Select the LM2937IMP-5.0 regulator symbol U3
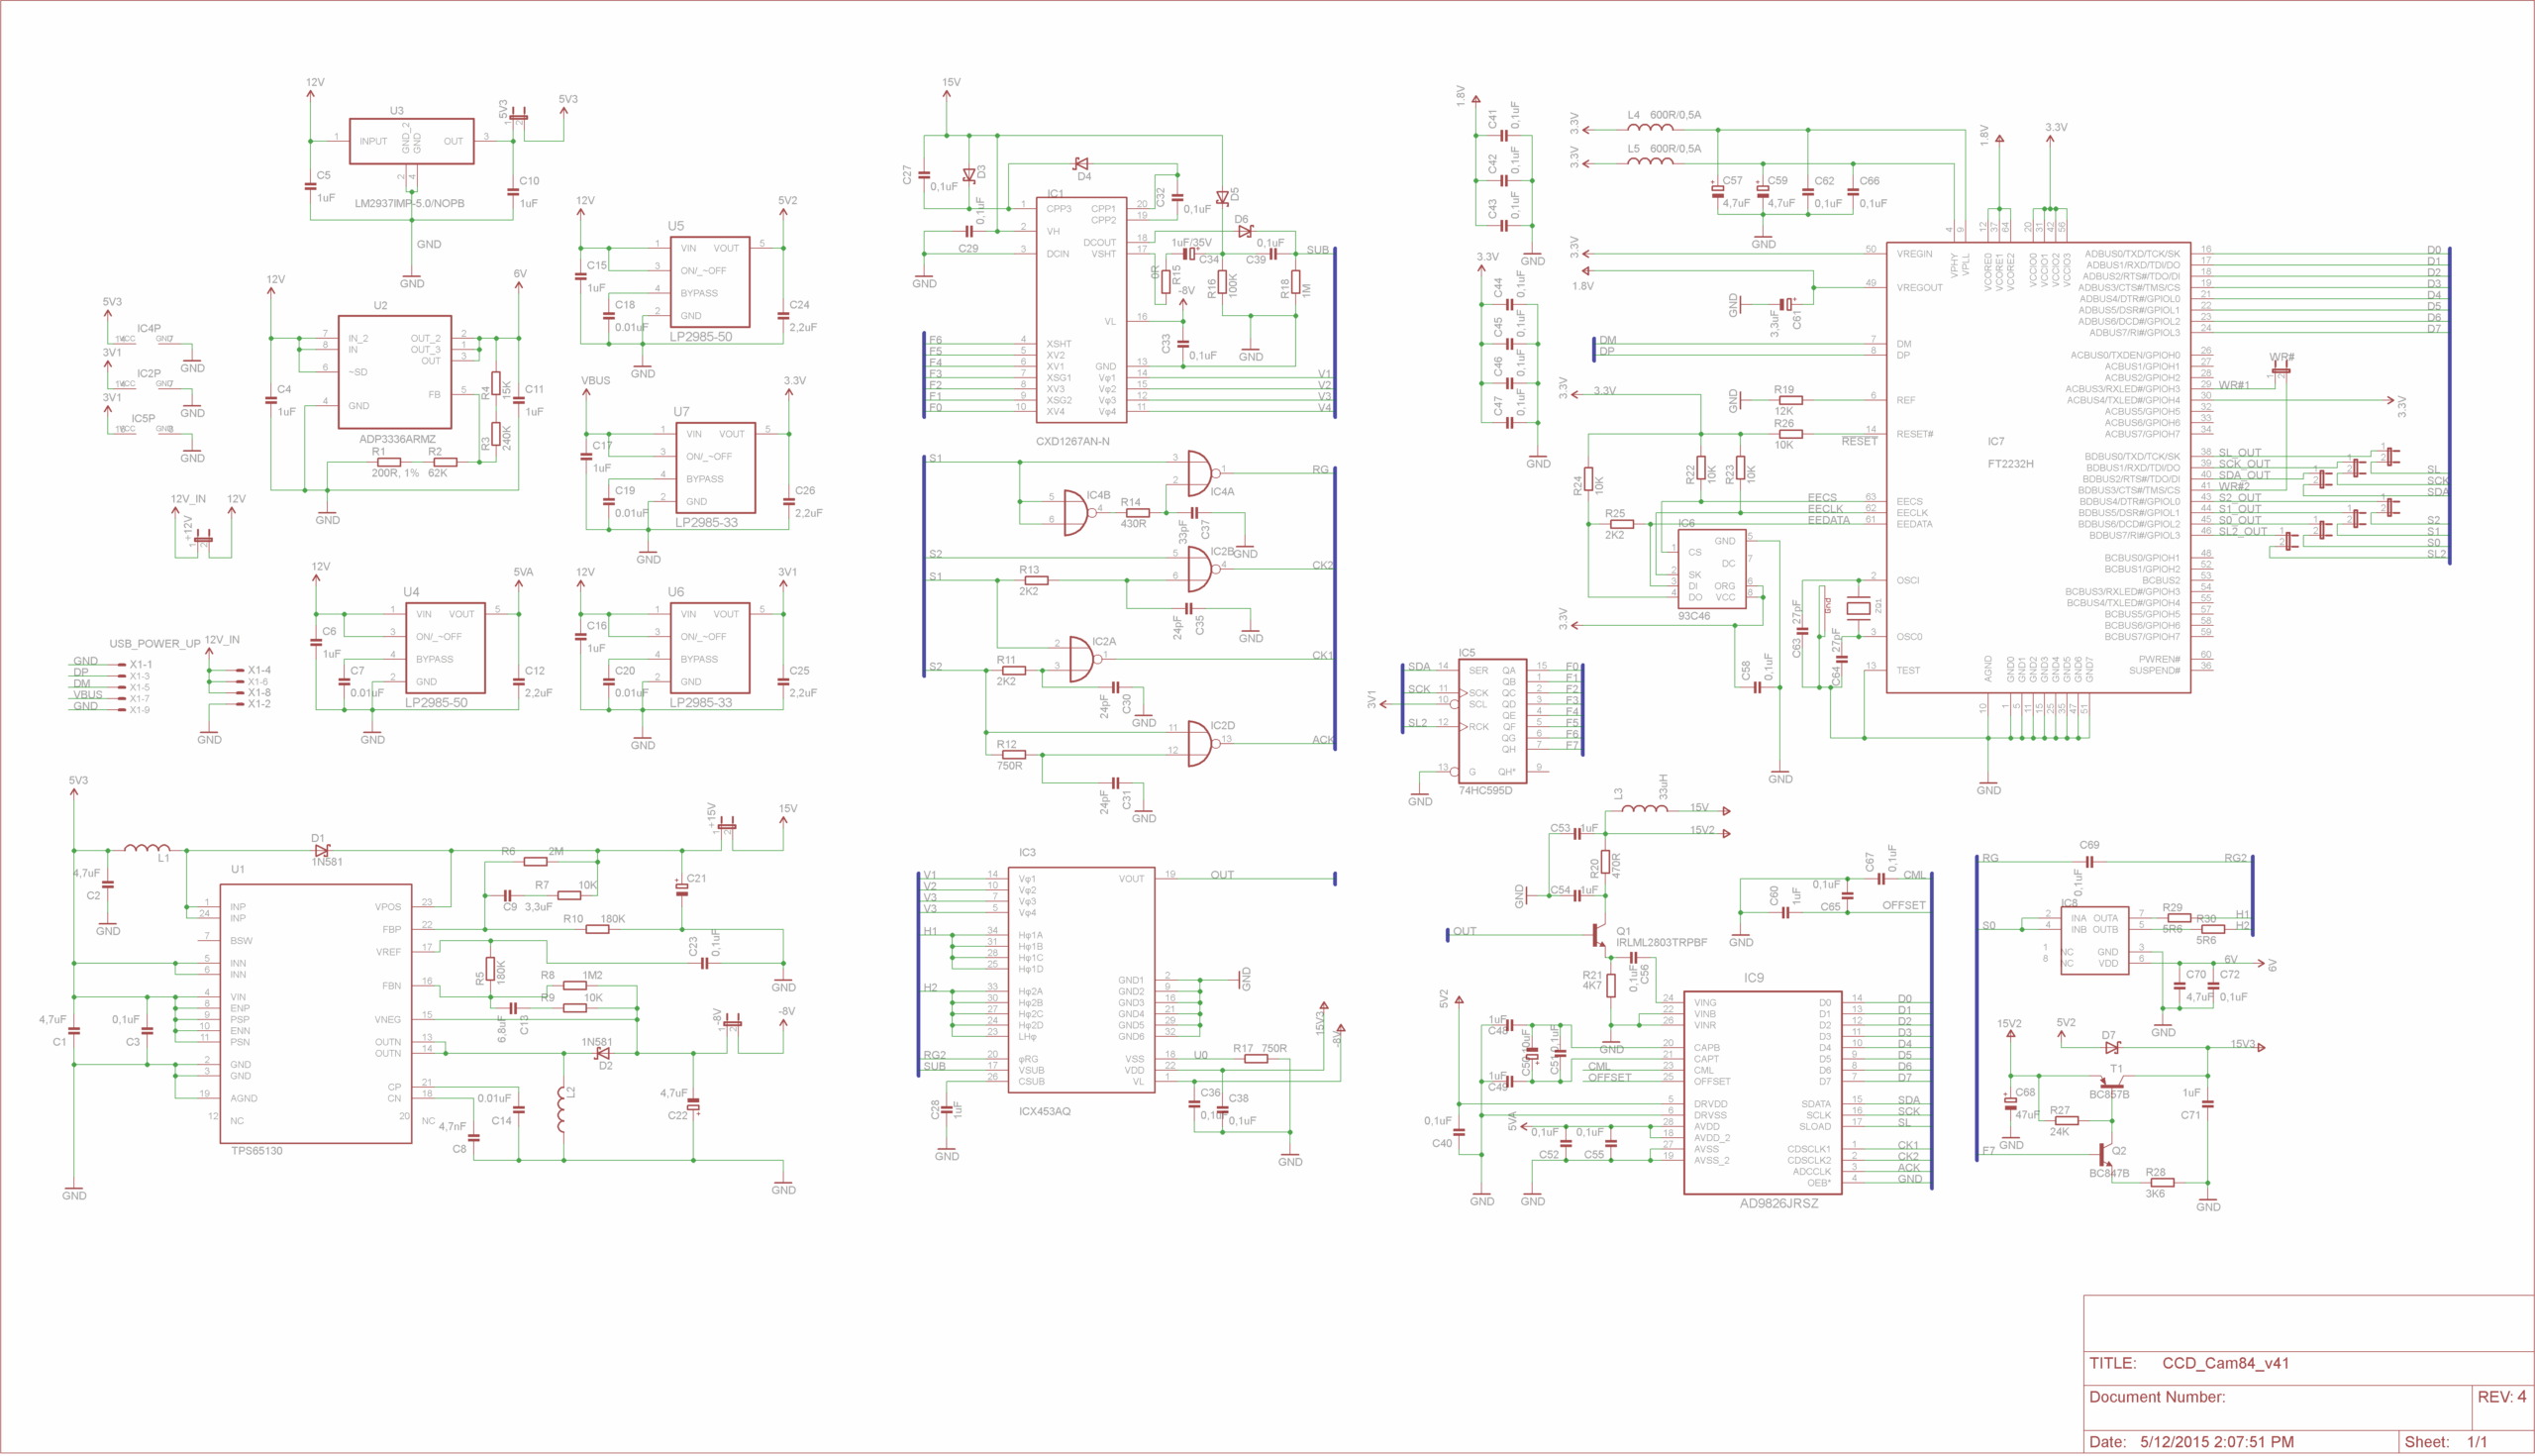Screen dimensions: 2535x1456 click(x=410, y=140)
